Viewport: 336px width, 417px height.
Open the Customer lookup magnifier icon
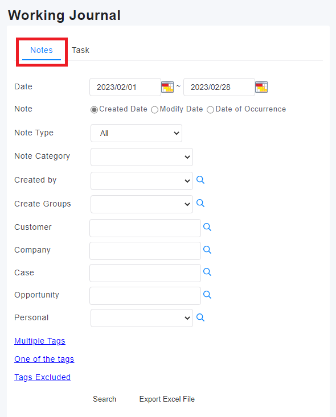pyautogui.click(x=207, y=227)
